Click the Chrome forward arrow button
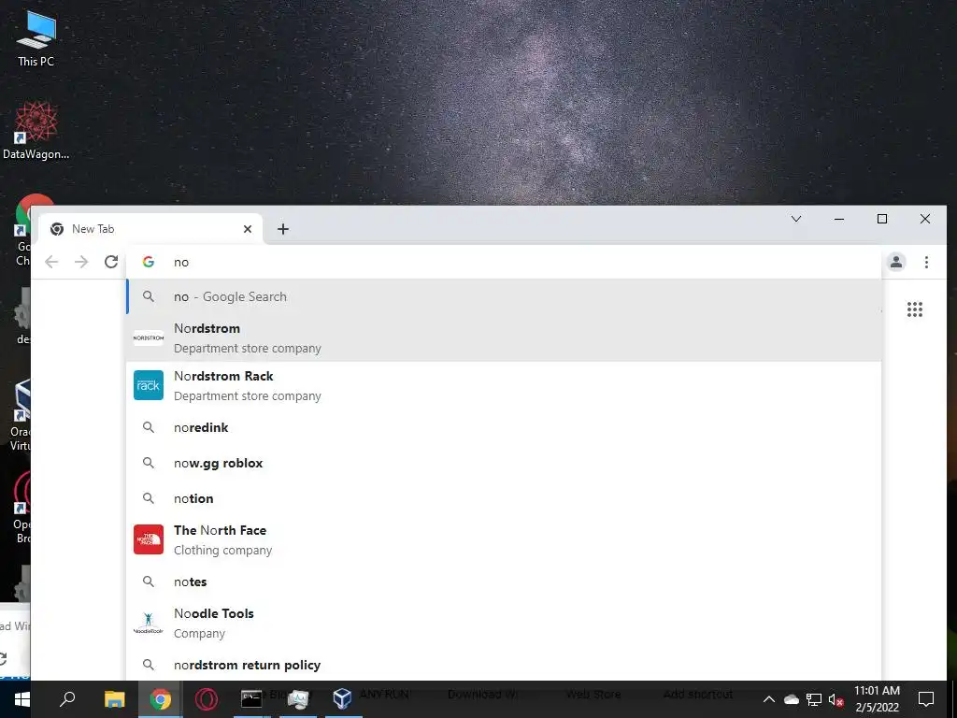 [x=81, y=262]
